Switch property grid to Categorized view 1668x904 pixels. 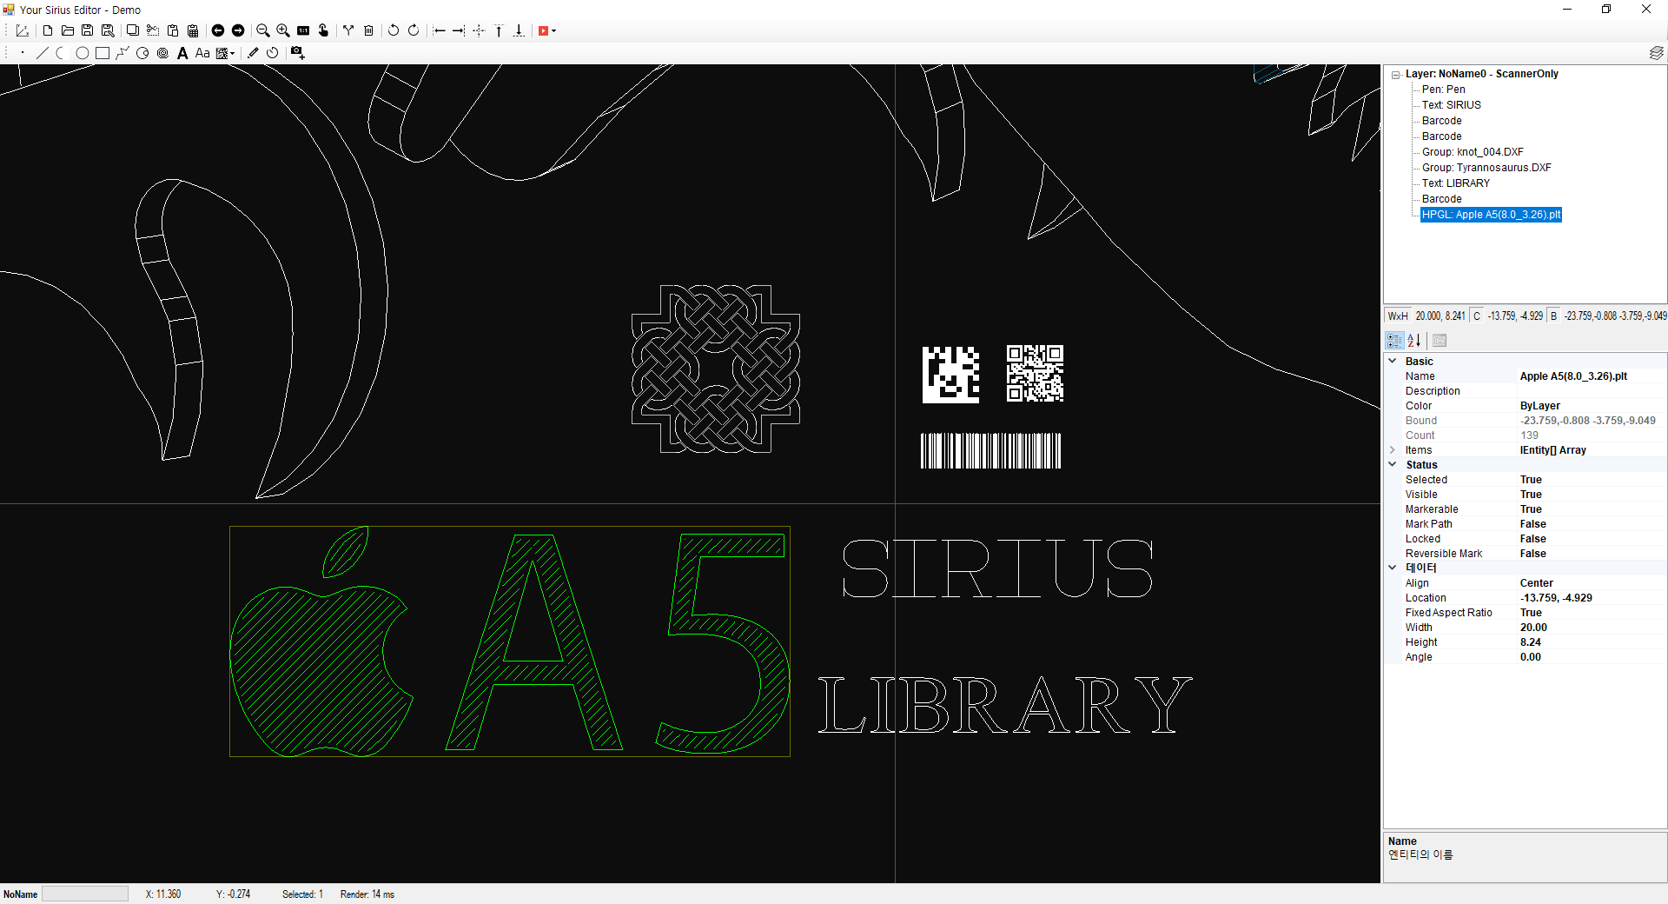(x=1394, y=341)
